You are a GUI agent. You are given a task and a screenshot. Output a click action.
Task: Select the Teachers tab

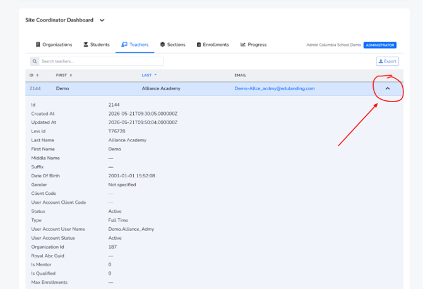[x=135, y=44]
